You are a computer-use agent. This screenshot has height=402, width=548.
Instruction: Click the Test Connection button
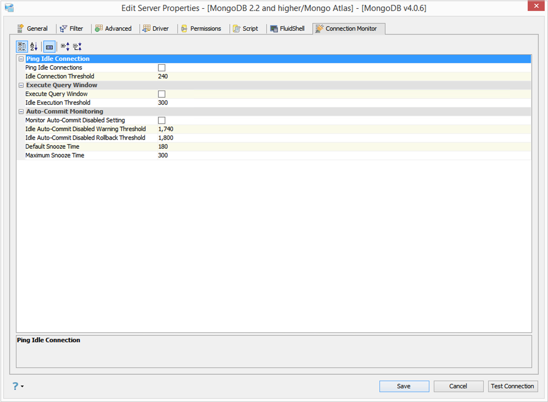[x=512, y=386]
